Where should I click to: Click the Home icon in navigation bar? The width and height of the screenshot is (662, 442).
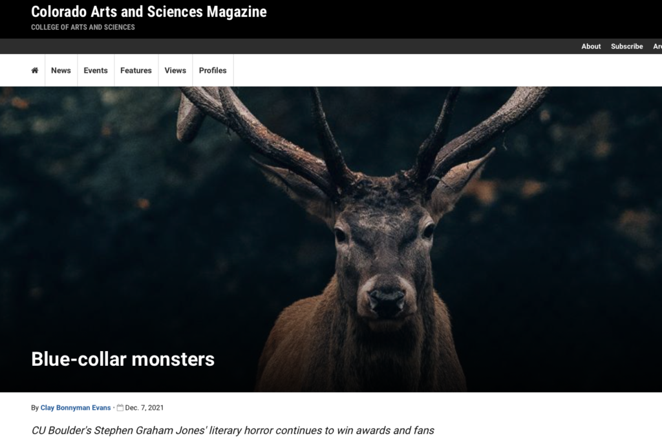coord(35,70)
